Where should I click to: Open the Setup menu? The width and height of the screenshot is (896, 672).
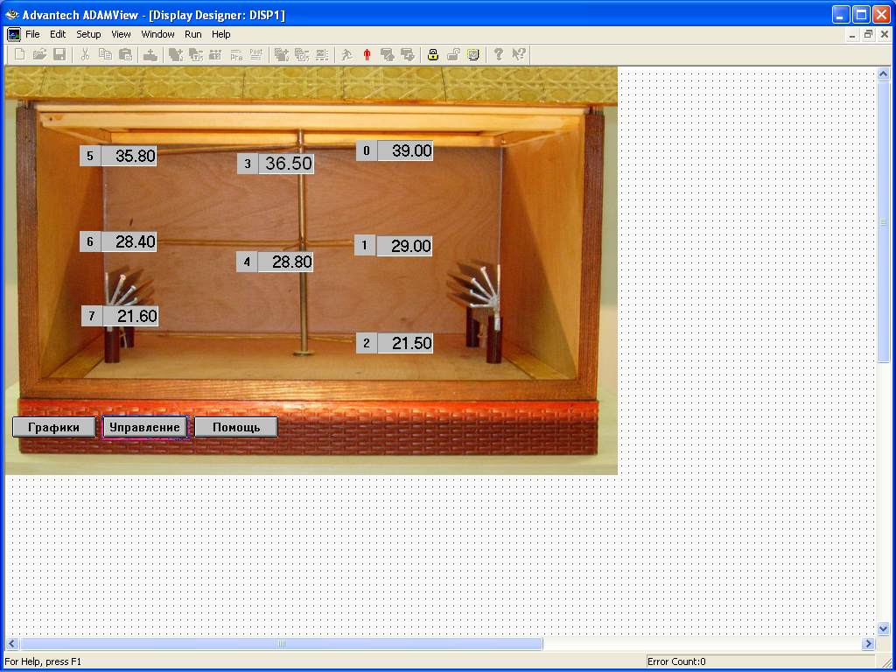pyautogui.click(x=88, y=34)
